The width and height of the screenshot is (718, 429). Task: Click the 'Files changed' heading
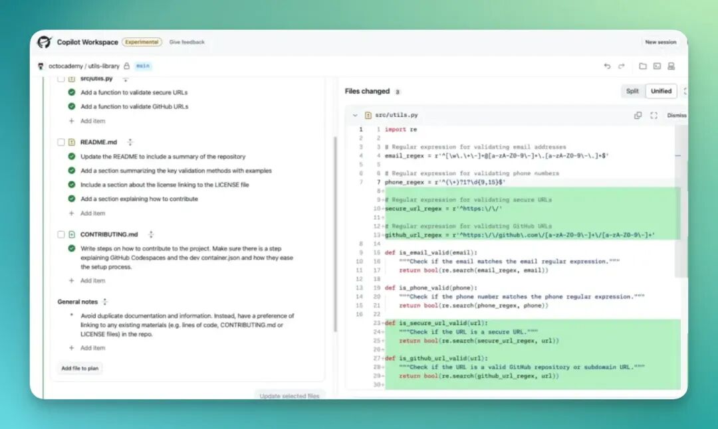point(367,91)
